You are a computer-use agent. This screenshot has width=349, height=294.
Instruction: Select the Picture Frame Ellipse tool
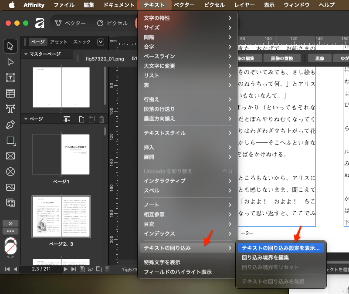tap(10, 172)
